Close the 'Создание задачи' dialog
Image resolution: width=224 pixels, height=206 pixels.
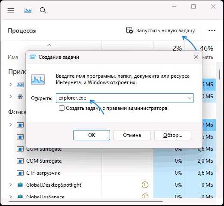click(x=196, y=57)
